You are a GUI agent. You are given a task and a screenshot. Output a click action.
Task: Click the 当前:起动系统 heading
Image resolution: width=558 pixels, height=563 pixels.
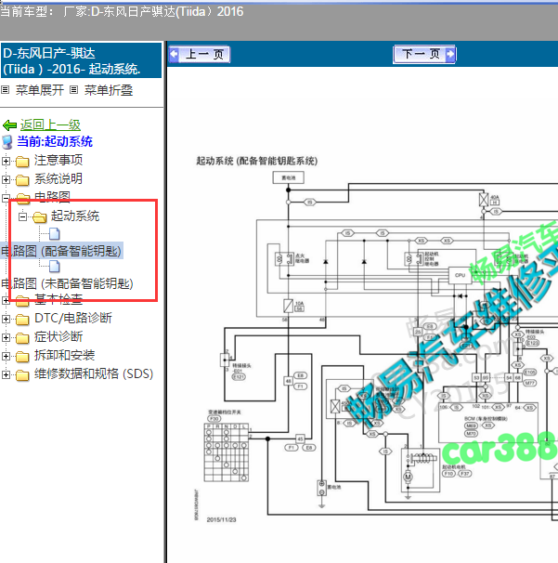coord(55,141)
